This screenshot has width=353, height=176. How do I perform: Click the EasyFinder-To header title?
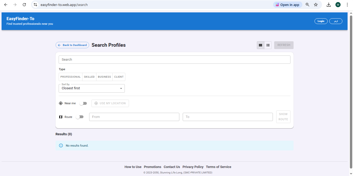point(20,19)
